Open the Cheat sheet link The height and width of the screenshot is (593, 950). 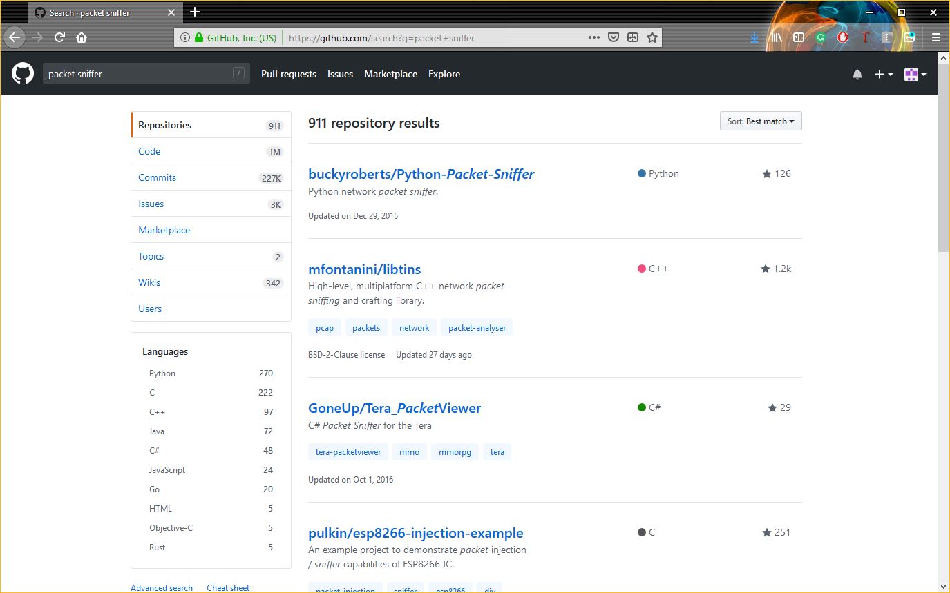pos(228,587)
